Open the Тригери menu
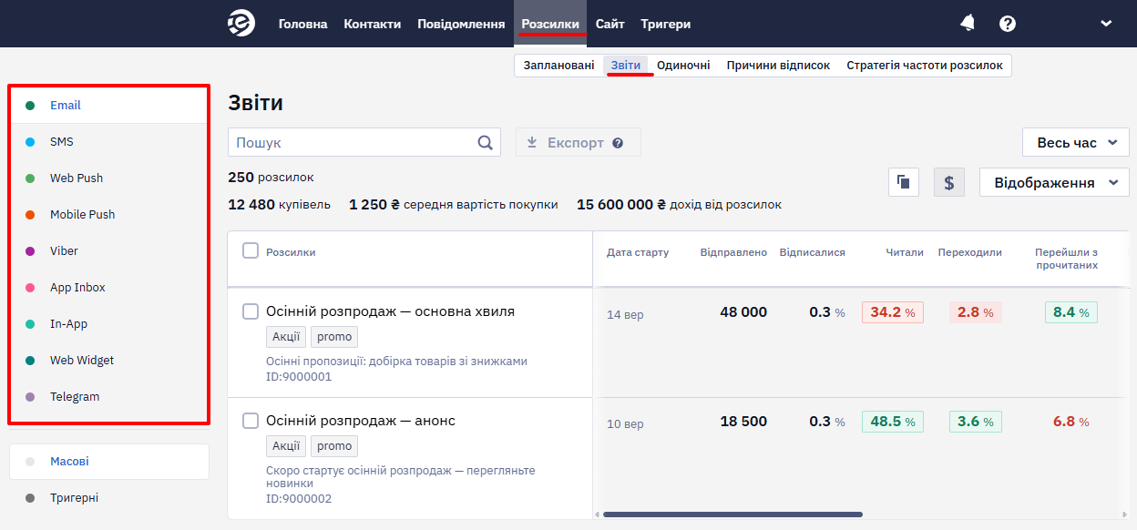This screenshot has height=530, width=1137. (x=665, y=24)
